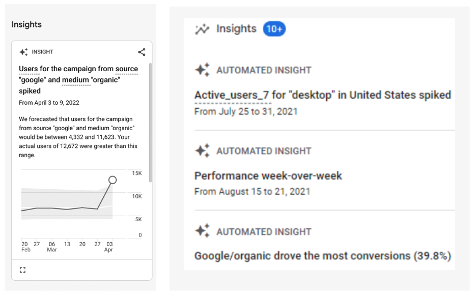Click the 10+ insights count badge

tap(274, 29)
